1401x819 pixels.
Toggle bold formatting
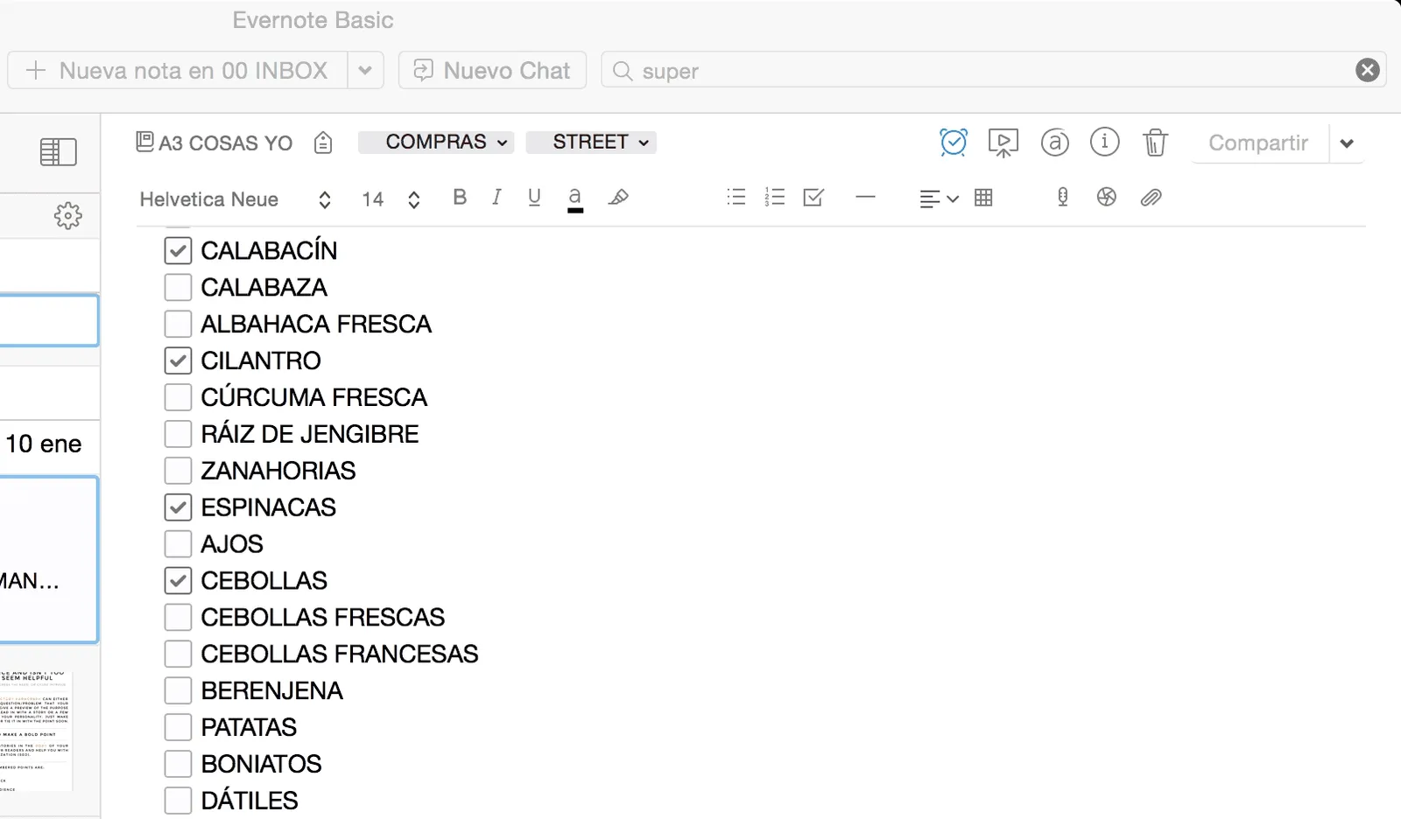pos(460,197)
